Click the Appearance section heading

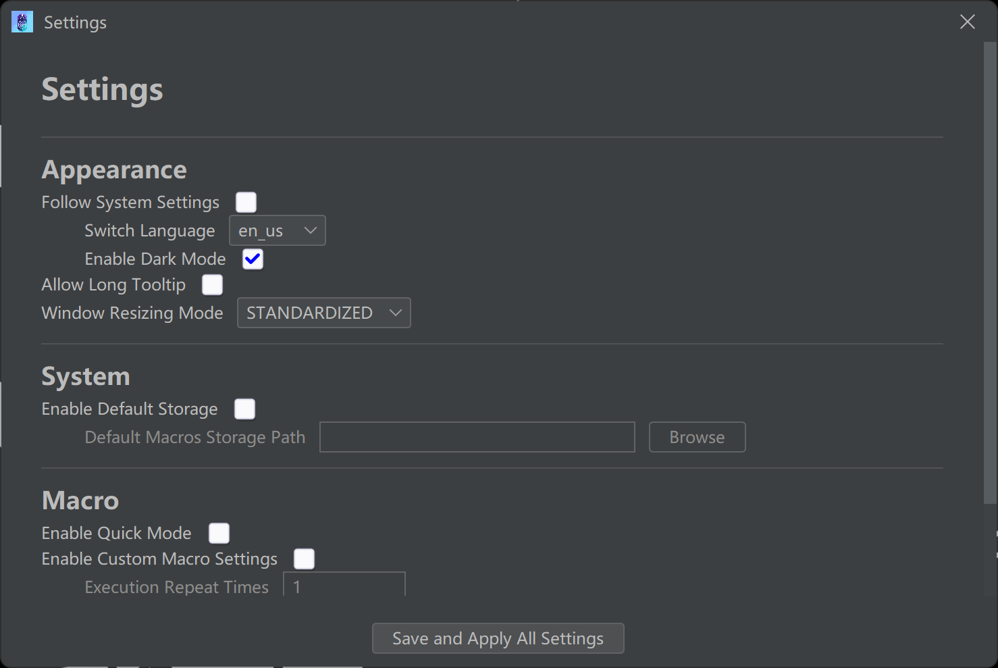(x=114, y=170)
